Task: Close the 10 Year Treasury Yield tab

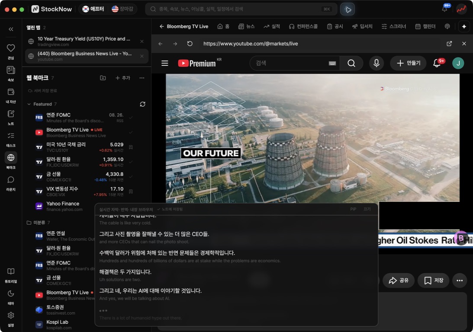Action: click(142, 41)
